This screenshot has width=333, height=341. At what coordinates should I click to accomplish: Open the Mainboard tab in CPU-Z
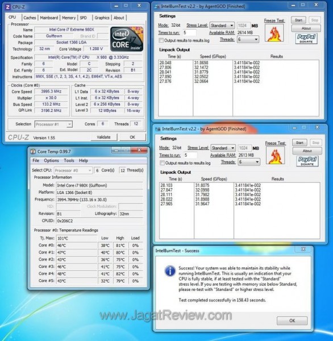[x=49, y=18]
